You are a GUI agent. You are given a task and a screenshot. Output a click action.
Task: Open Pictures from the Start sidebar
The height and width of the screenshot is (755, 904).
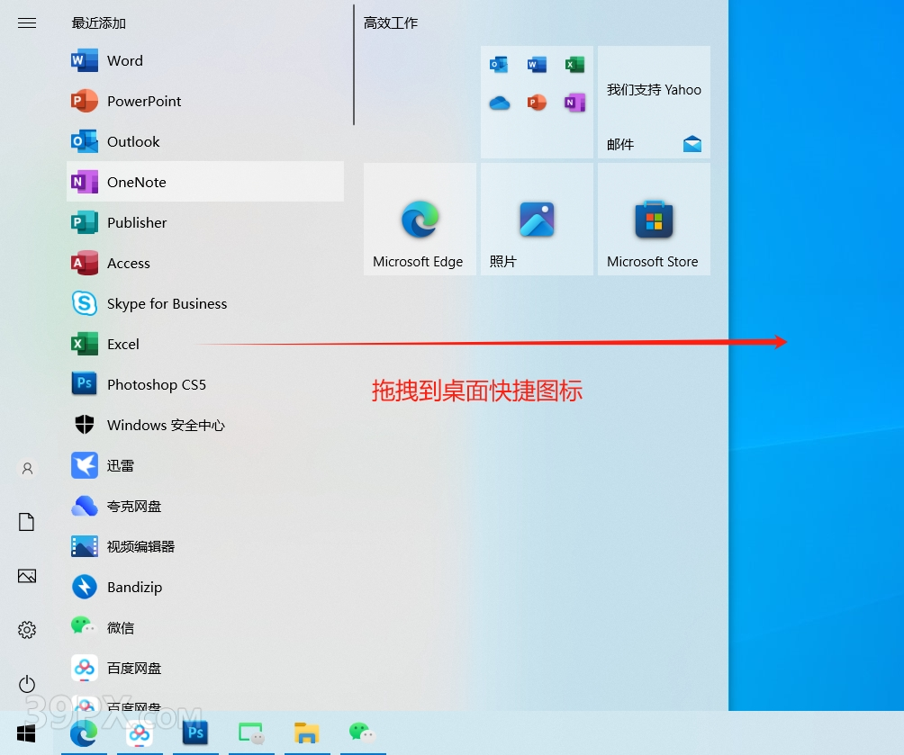[26, 576]
